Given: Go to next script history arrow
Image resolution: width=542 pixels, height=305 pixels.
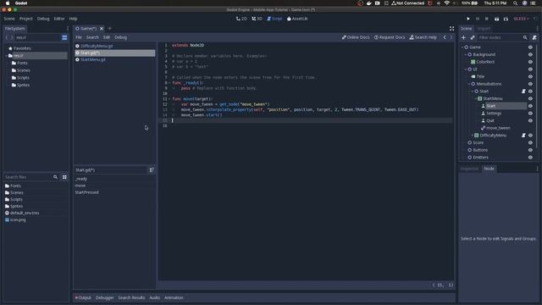Looking at the screenshot, I should point(451,37).
